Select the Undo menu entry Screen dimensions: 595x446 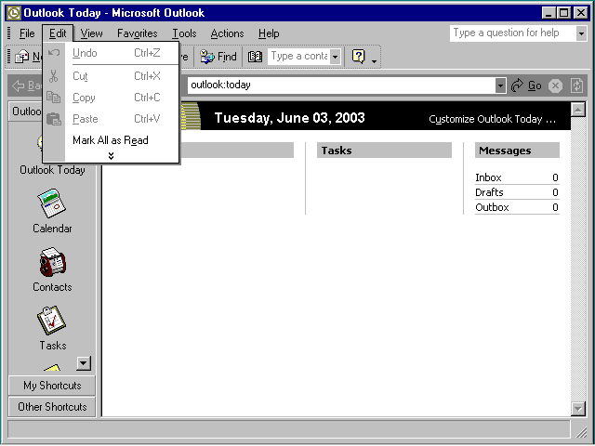click(x=110, y=53)
